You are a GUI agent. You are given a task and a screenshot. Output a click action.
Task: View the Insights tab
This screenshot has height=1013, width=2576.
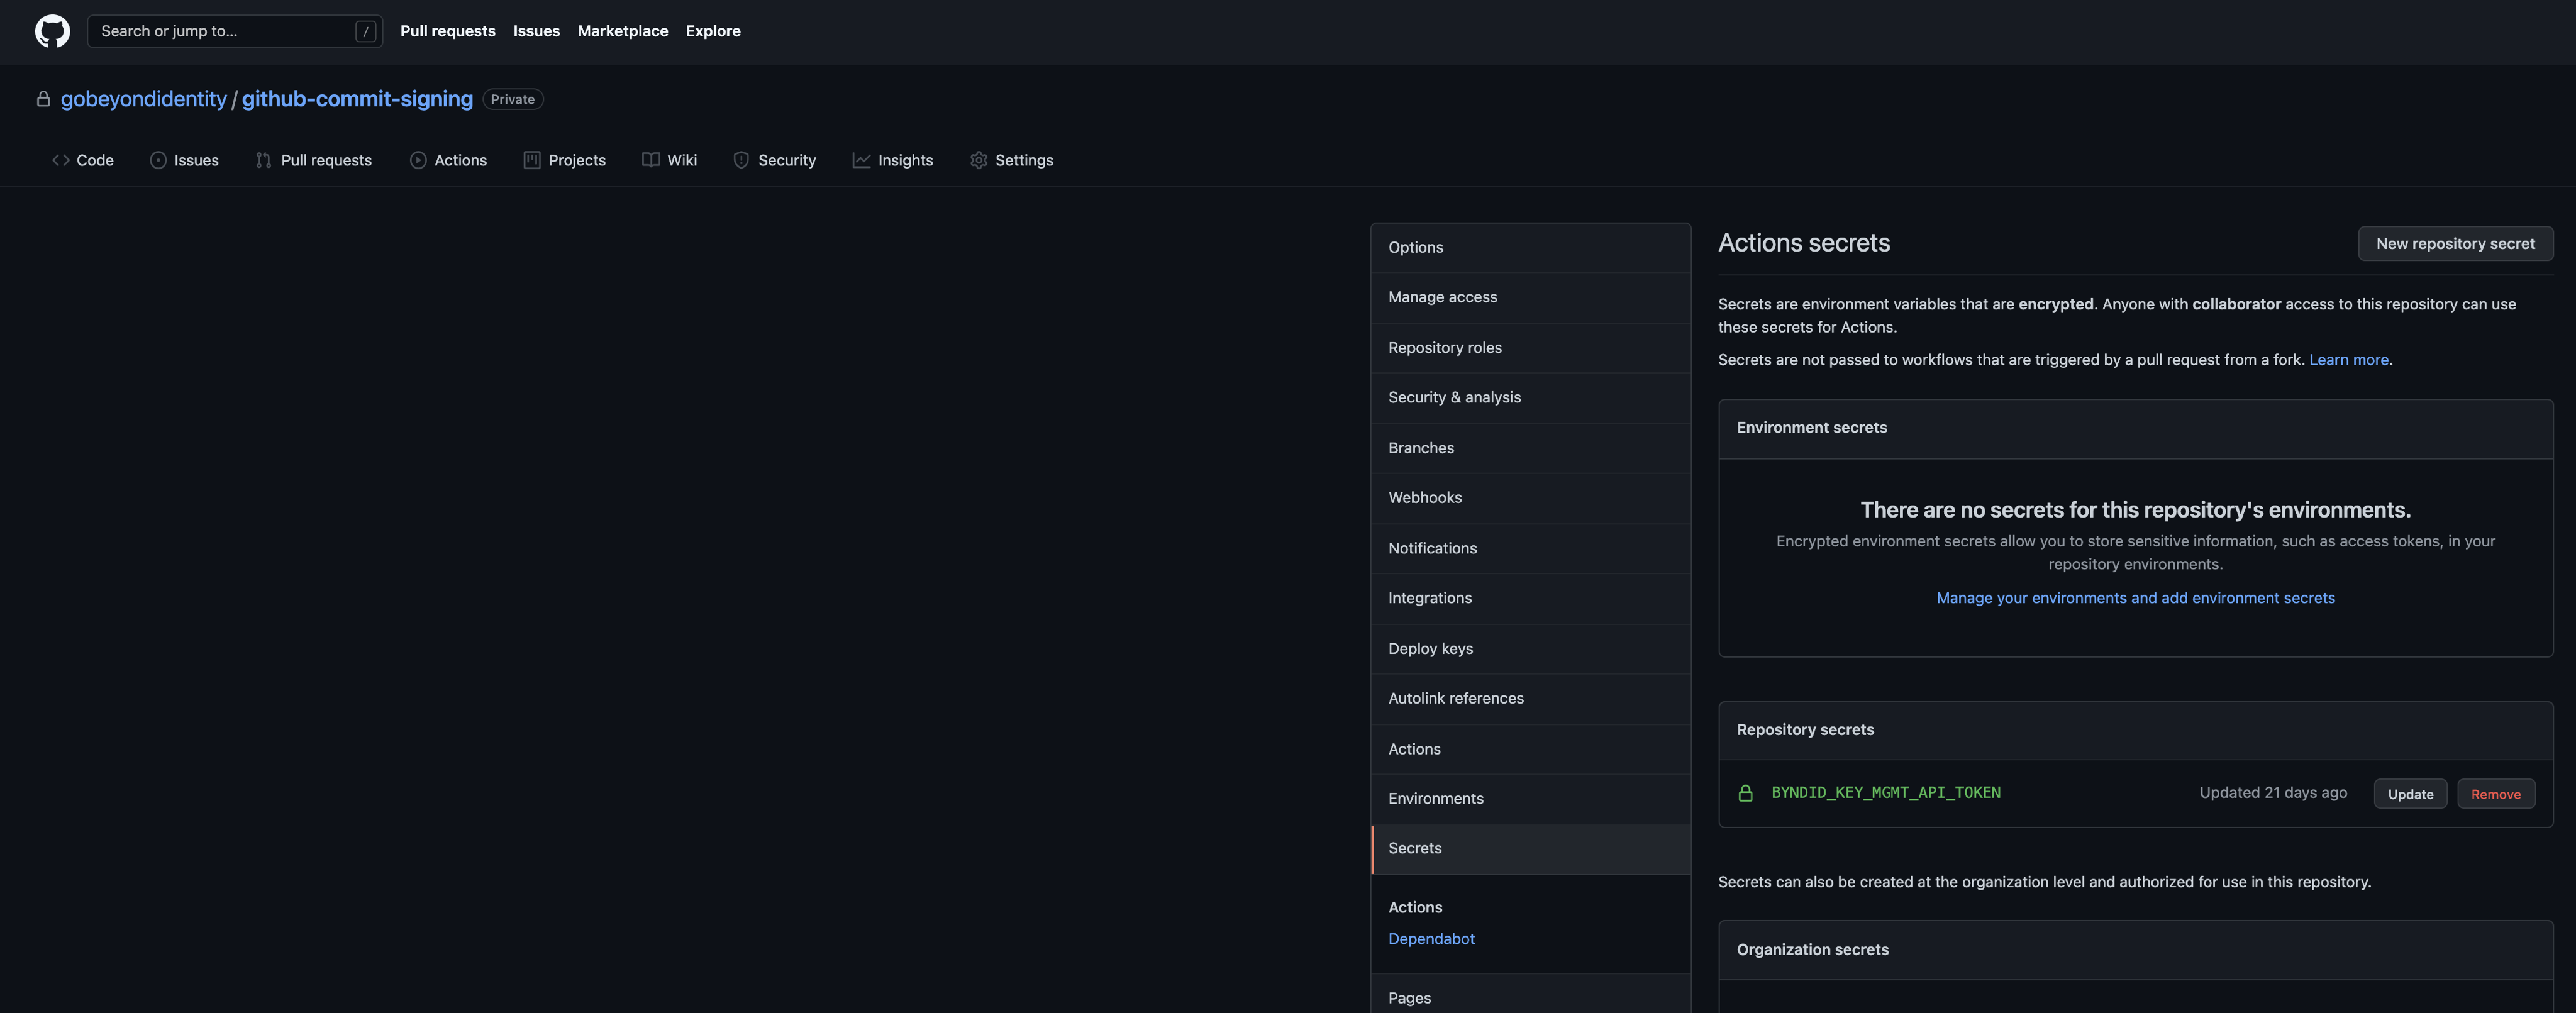893,160
